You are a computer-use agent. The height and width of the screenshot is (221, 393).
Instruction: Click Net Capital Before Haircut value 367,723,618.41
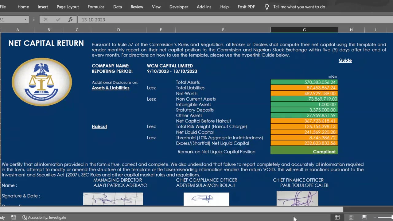tap(304, 121)
